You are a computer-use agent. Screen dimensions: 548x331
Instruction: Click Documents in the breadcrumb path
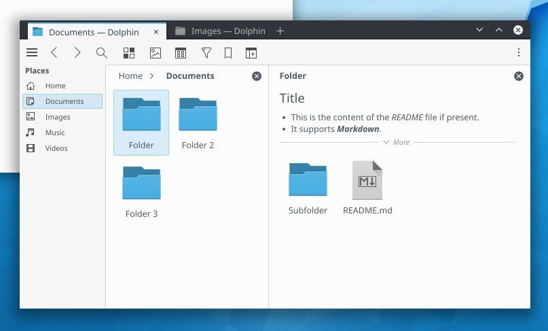(190, 76)
